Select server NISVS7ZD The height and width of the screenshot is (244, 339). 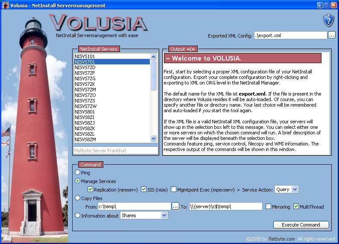pos(112,67)
